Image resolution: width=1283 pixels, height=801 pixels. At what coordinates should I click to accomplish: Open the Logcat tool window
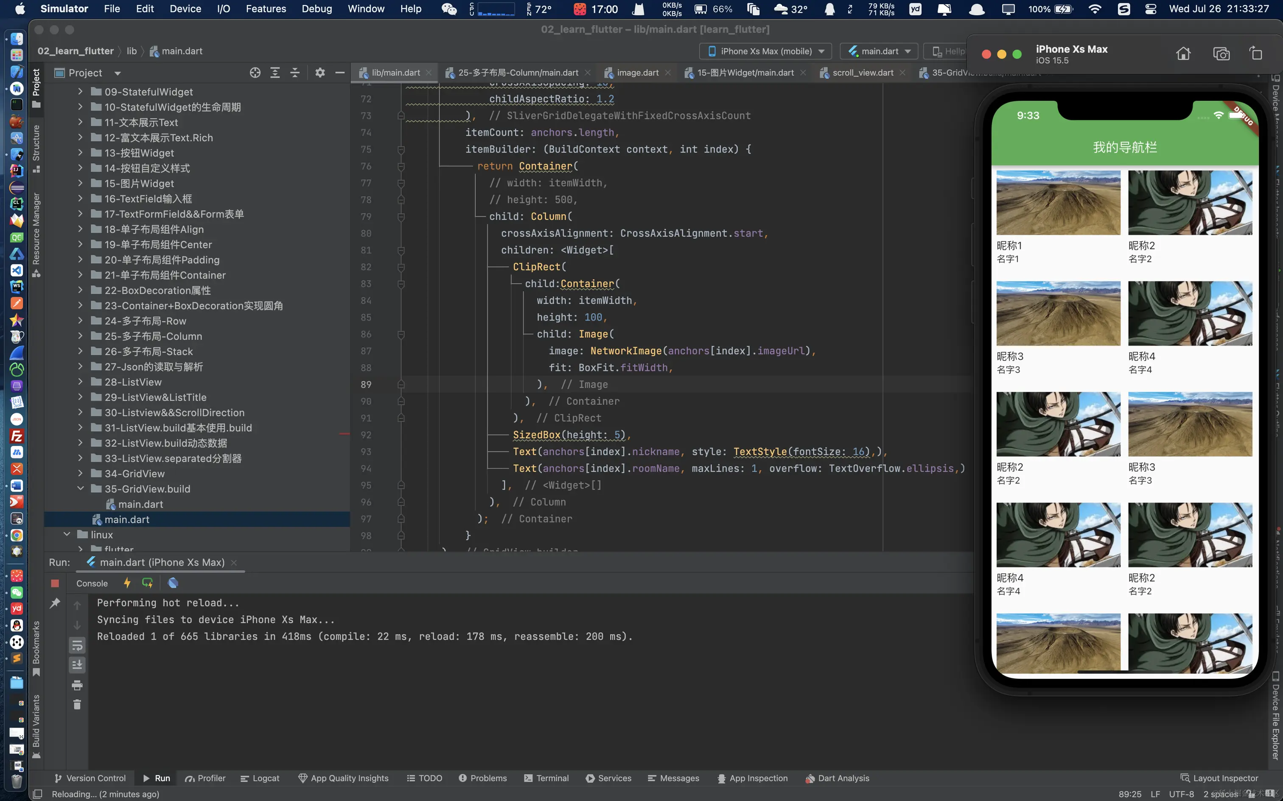coord(260,778)
